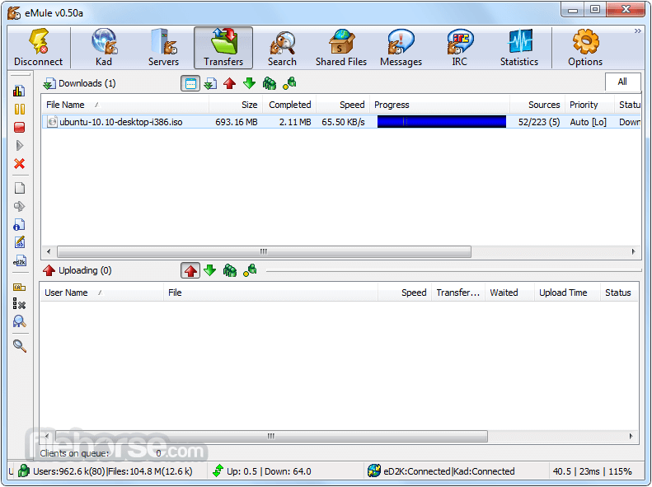
Task: Sort uploads by File column
Action: tap(270, 293)
